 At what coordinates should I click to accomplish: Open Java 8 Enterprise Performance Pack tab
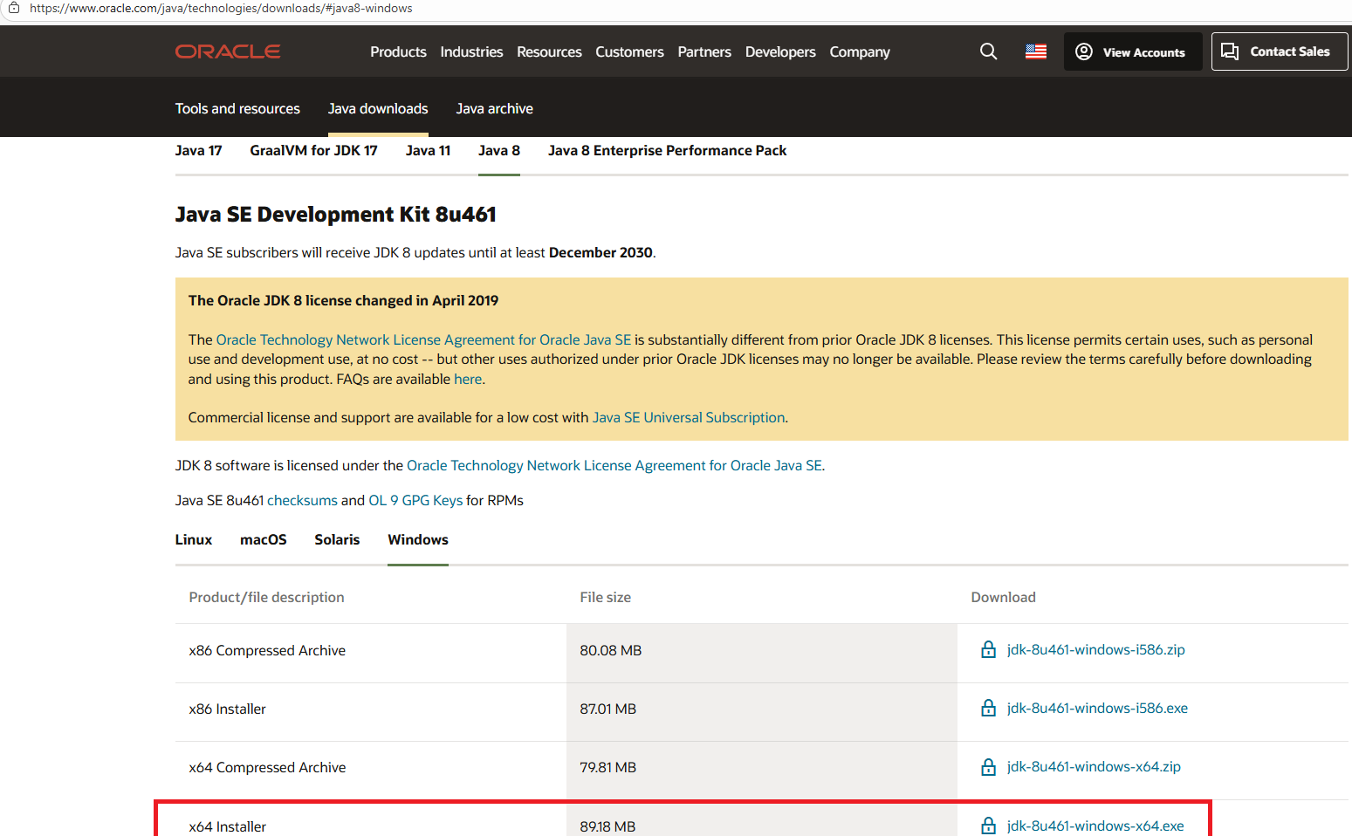pos(667,150)
